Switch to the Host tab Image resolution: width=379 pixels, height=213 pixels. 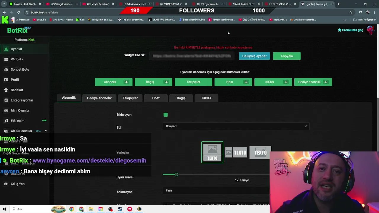(x=156, y=98)
